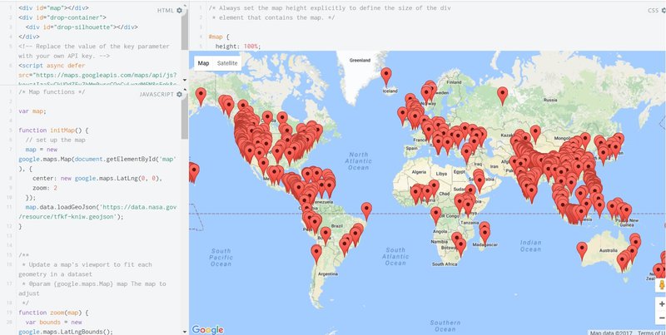Image resolution: width=666 pixels, height=335 pixels.
Task: Click the CSS panel language label
Action: (652, 10)
